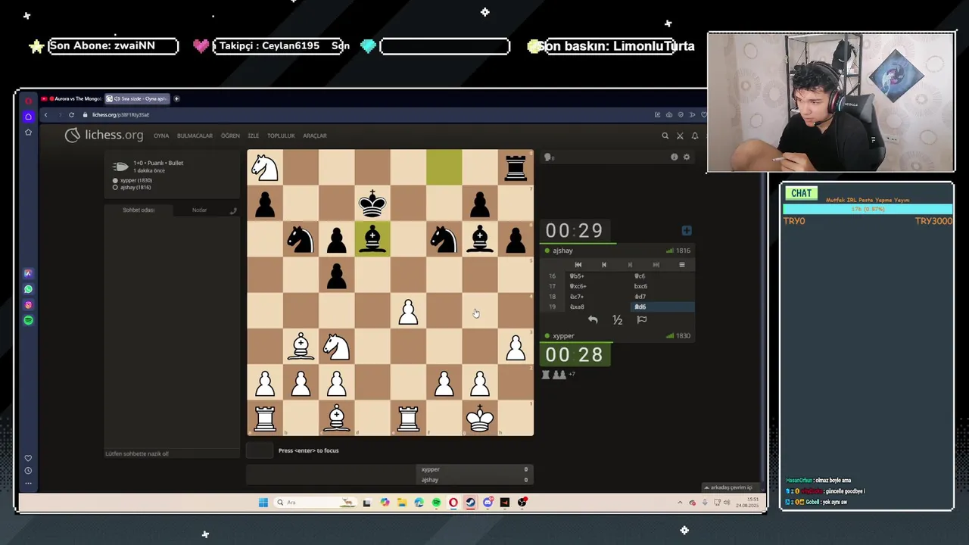Click Instagram icon in Opera sidebar
This screenshot has width=969, height=545.
click(x=28, y=305)
